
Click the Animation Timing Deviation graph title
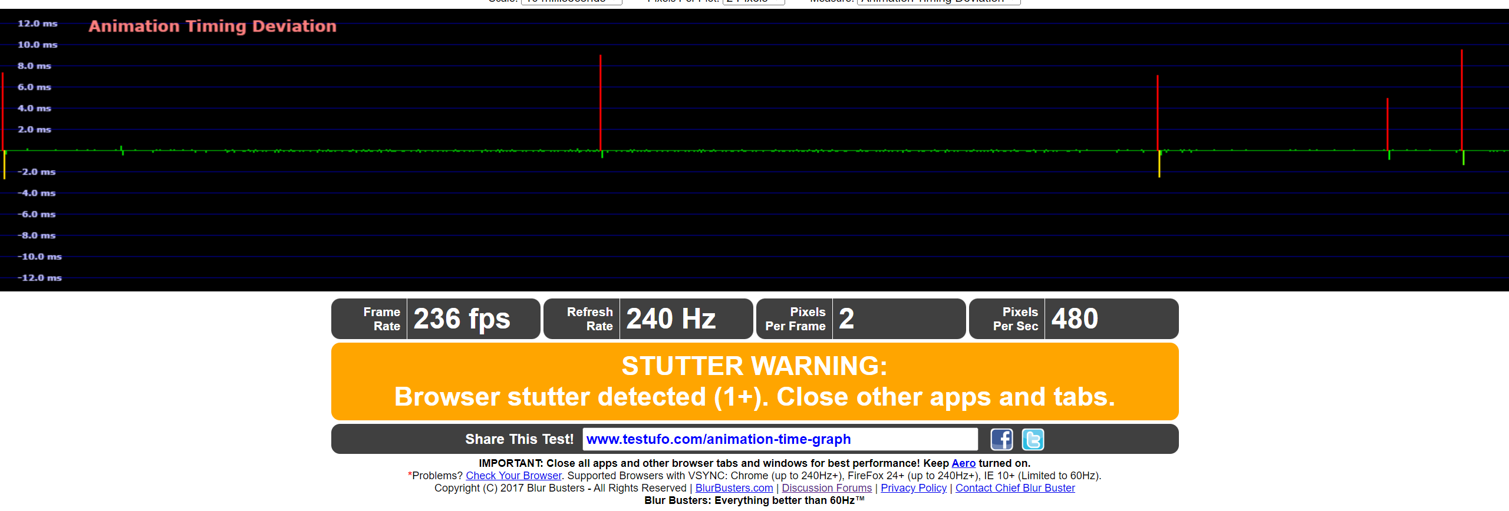click(212, 26)
